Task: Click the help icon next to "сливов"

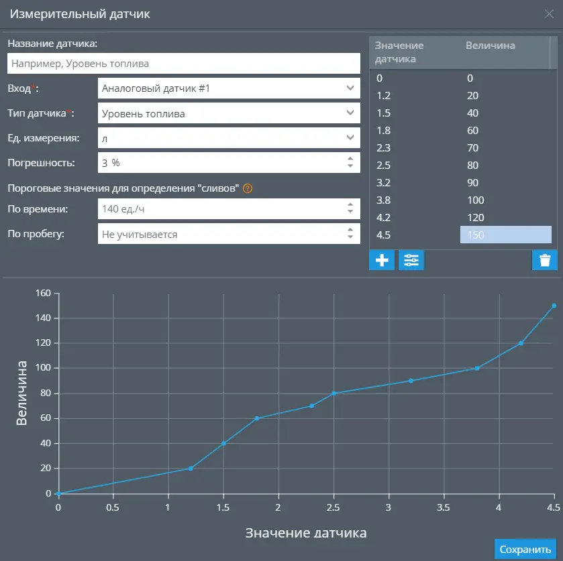Action: pyautogui.click(x=248, y=189)
